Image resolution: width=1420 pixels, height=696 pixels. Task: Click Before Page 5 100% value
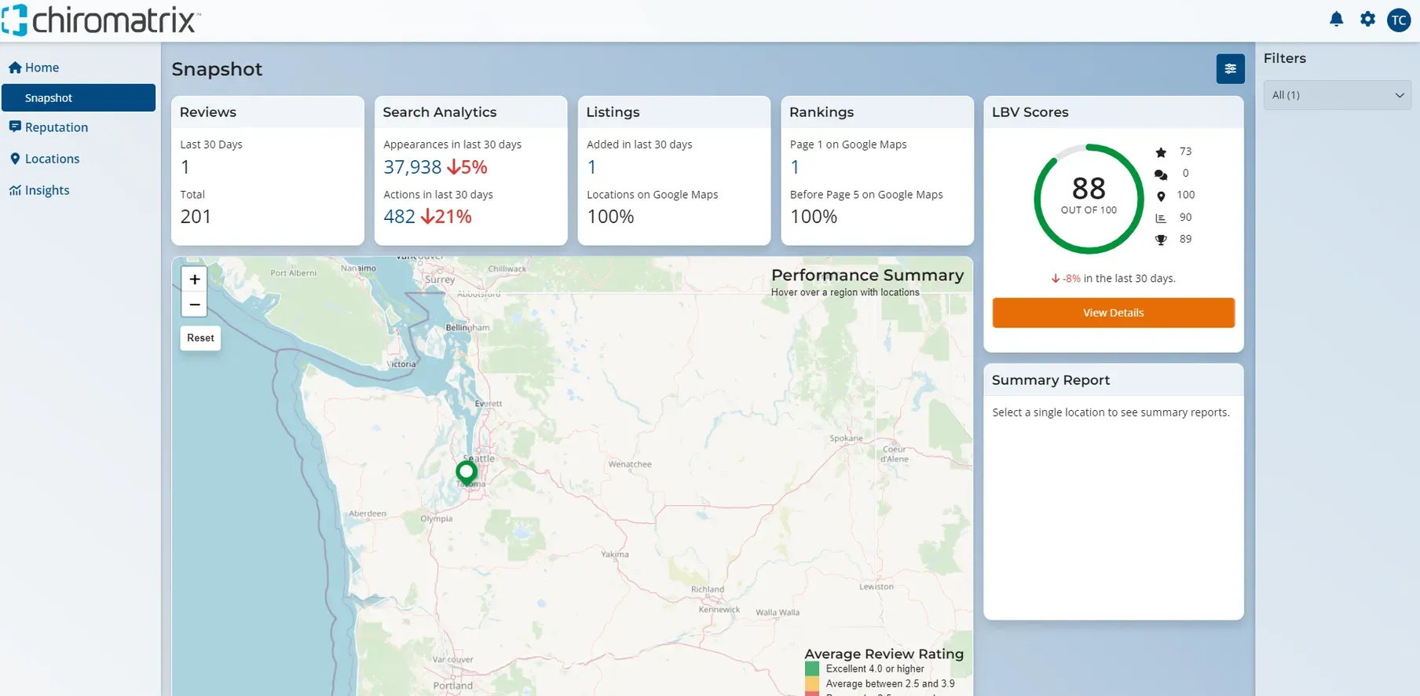814,217
